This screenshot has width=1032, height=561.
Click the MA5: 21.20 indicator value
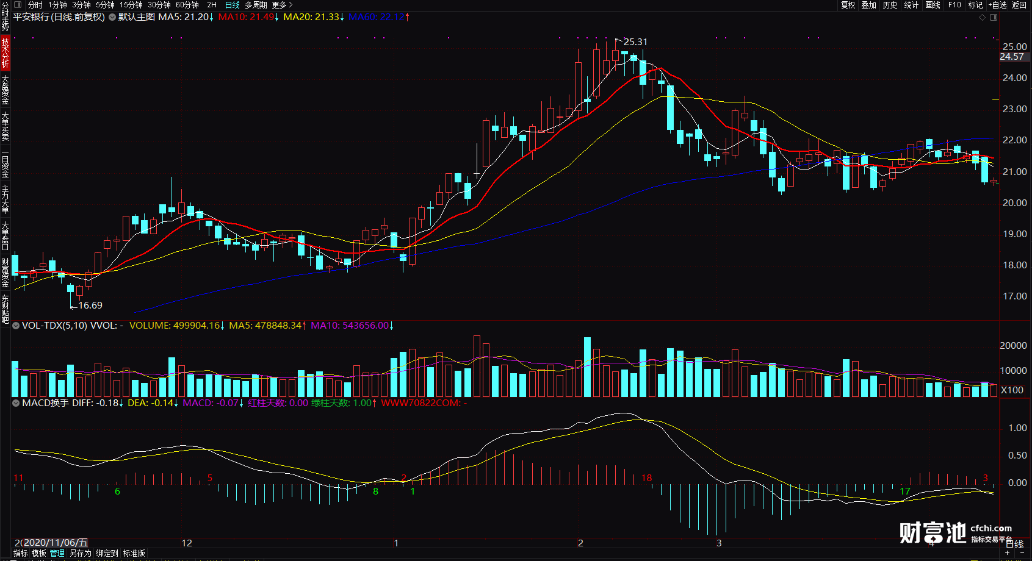pos(186,17)
